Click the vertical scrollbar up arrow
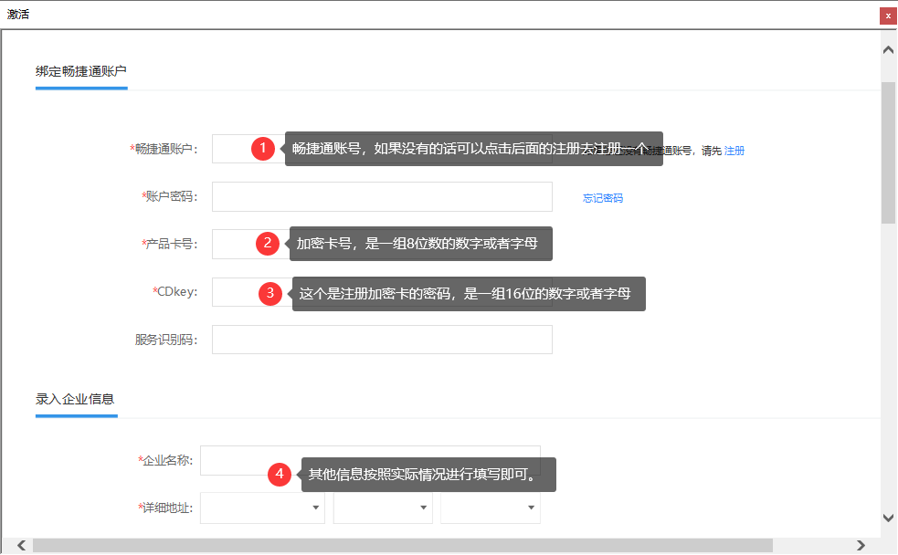Screen dimensions: 898x555 click(888, 49)
